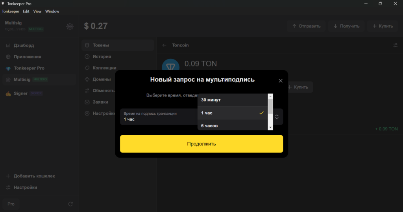Image resolution: width=403 pixels, height=212 pixels.
Task: Open the filter sliders icon
Action: 395,45
